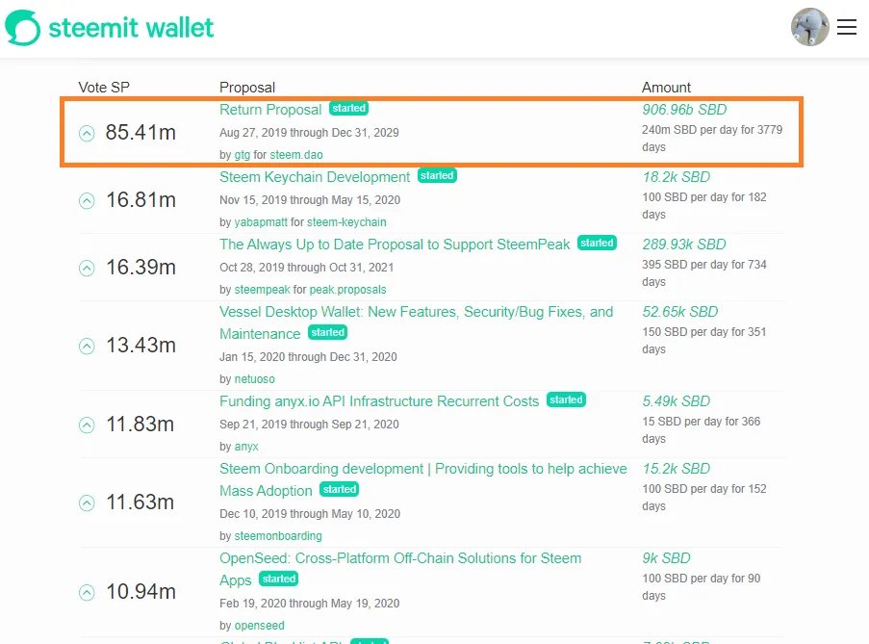Open the hamburger menu
The height and width of the screenshot is (644, 869).
click(x=847, y=27)
